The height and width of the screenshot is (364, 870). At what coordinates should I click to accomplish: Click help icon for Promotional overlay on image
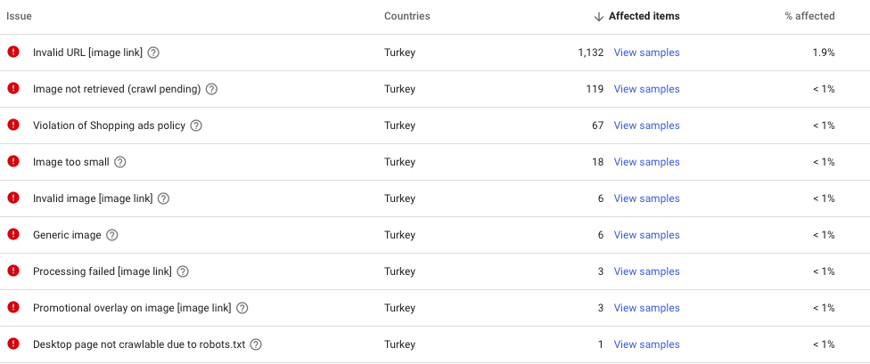pos(242,308)
